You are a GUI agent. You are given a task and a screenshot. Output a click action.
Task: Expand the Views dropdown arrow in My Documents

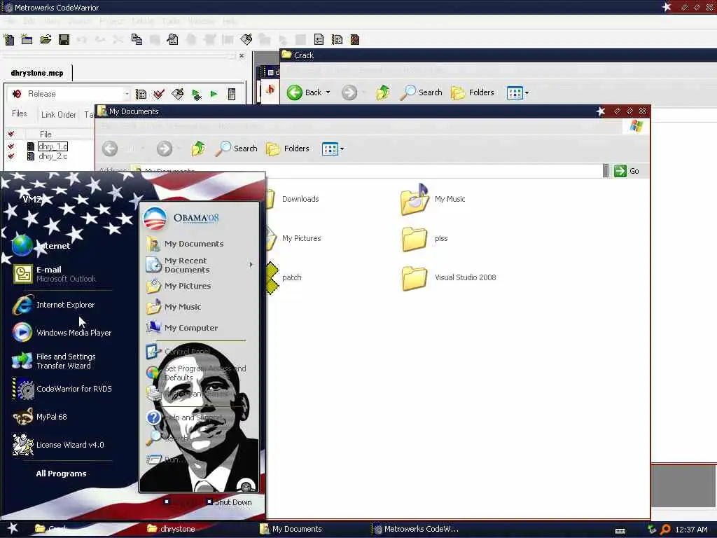click(x=342, y=149)
